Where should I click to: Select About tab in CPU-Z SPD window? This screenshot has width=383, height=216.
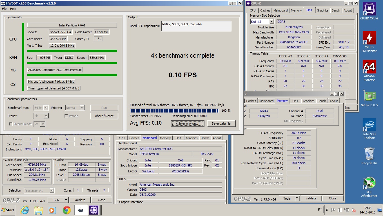348,10
